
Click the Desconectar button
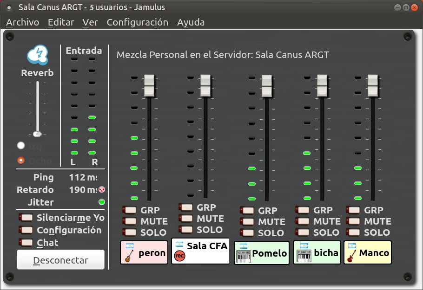coord(61,260)
